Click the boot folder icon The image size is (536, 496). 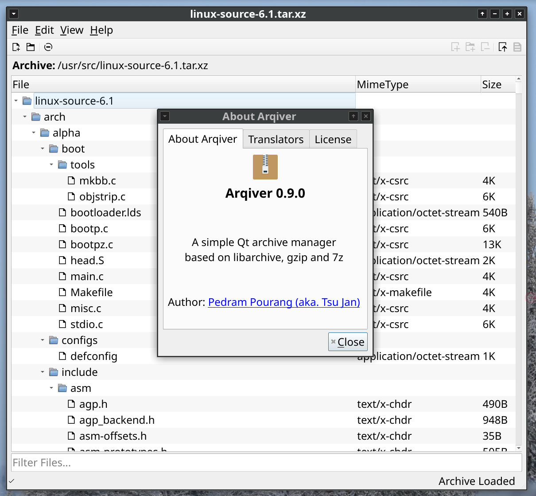[54, 149]
